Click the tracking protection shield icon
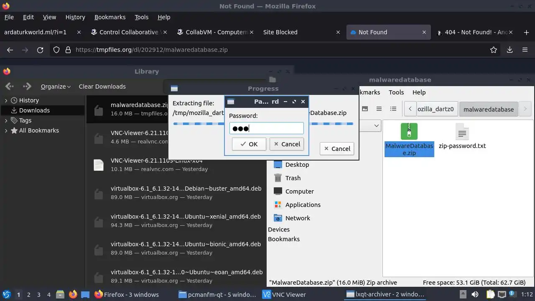The width and height of the screenshot is (535, 301). 56,50
